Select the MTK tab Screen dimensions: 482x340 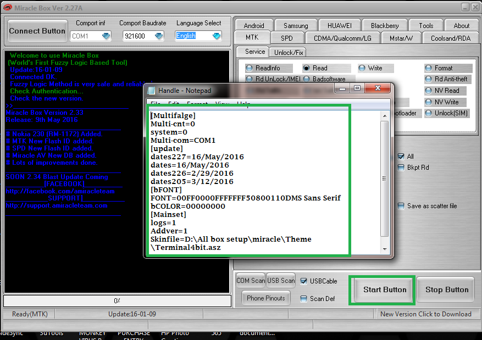point(252,37)
